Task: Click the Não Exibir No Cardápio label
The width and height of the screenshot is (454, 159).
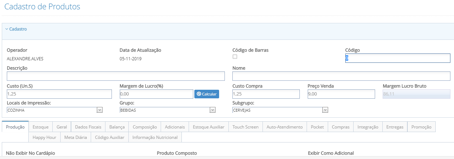Action: pos(30,153)
